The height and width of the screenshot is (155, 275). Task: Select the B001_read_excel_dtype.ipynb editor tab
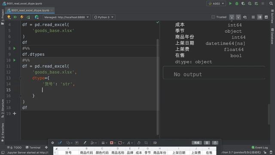coord(30,10)
